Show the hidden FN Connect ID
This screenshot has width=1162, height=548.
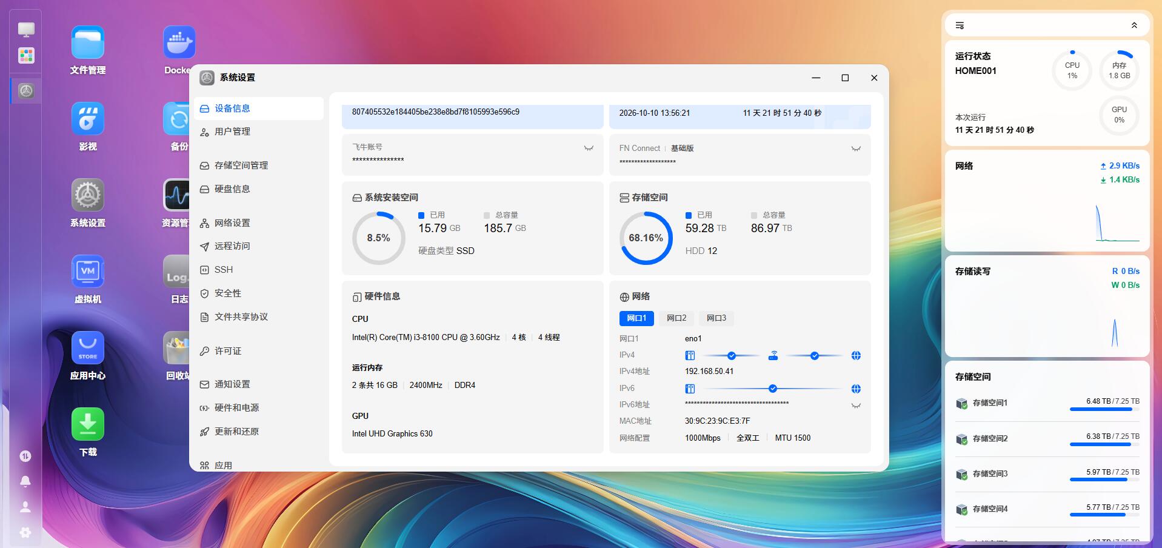coord(856,149)
